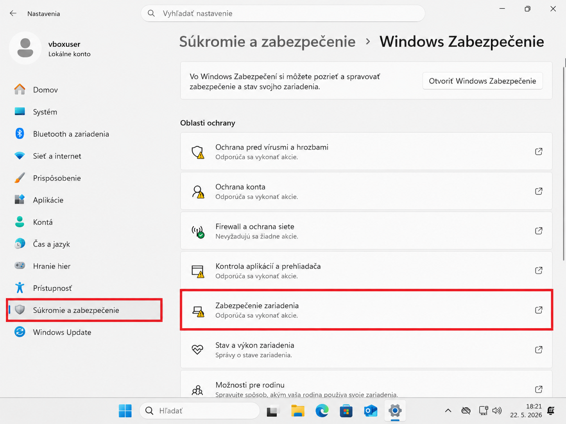Click Otvoriť Windows Zabezpečenie button

tap(482, 81)
